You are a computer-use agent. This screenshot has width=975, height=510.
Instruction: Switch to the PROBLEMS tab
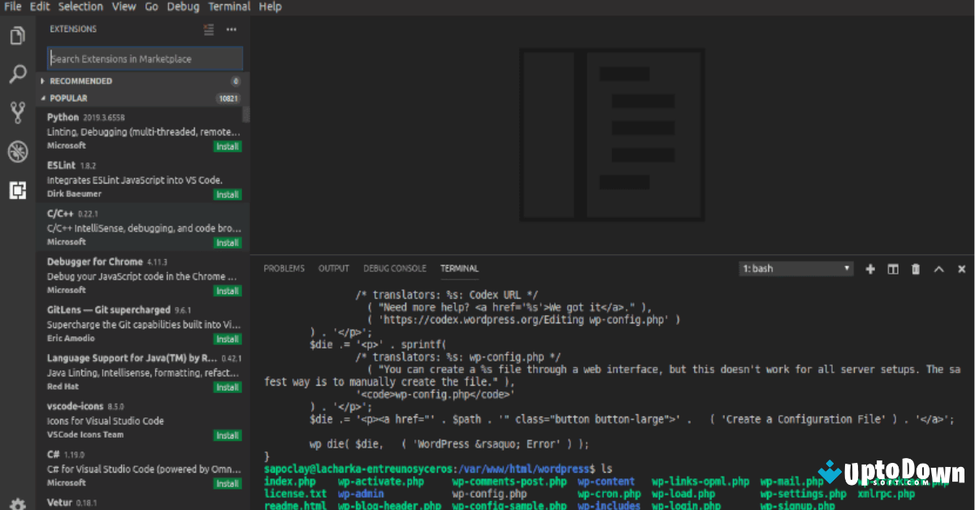pos(284,268)
